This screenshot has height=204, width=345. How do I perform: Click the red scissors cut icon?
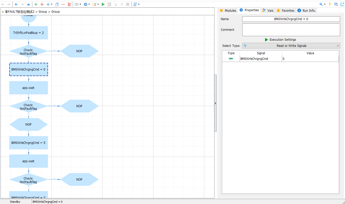[69, 4]
